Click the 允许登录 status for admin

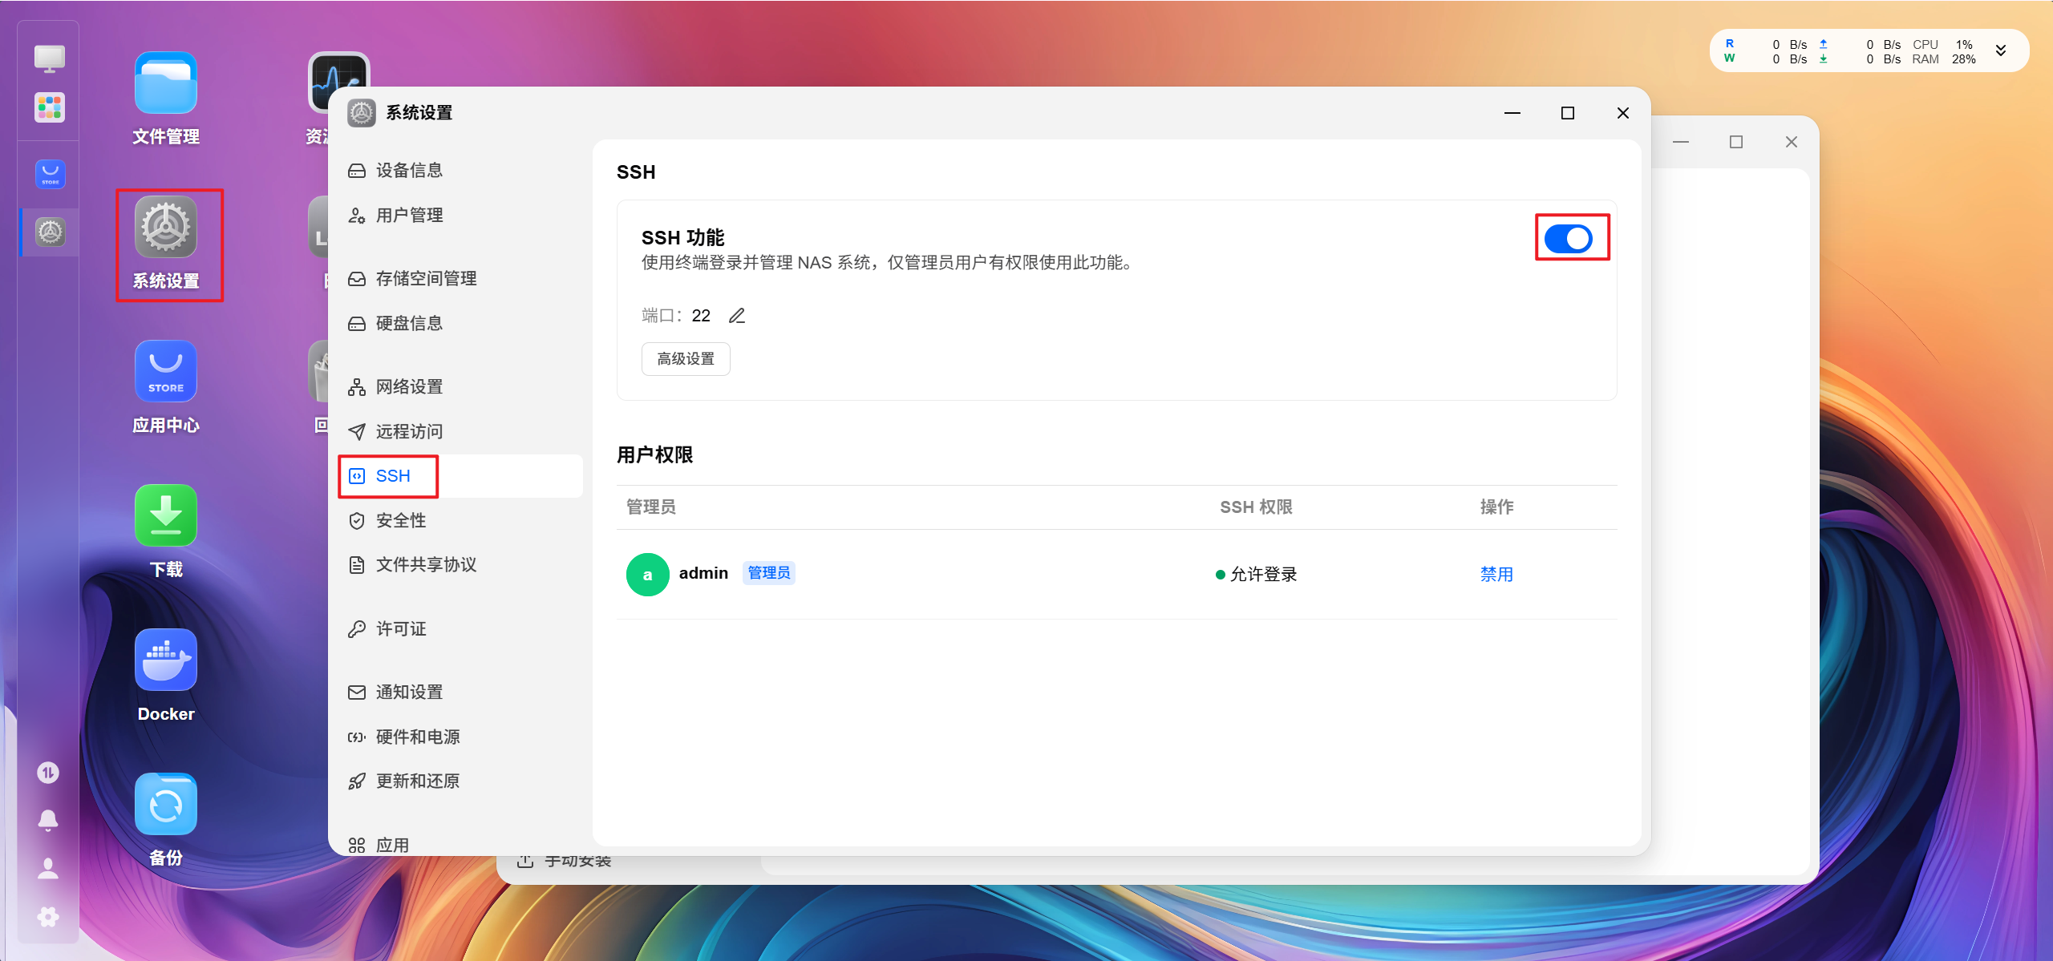pos(1257,574)
